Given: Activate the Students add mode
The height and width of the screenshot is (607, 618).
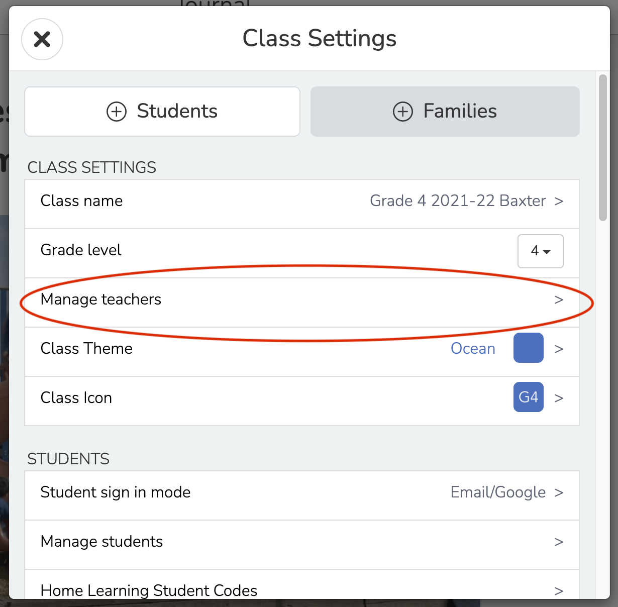Looking at the screenshot, I should coord(162,112).
